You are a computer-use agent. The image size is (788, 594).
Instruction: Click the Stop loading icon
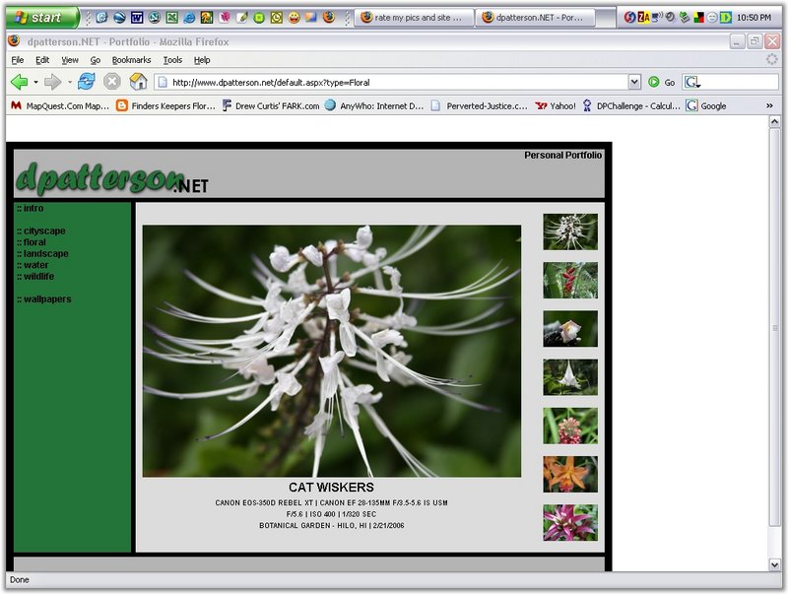(x=112, y=82)
